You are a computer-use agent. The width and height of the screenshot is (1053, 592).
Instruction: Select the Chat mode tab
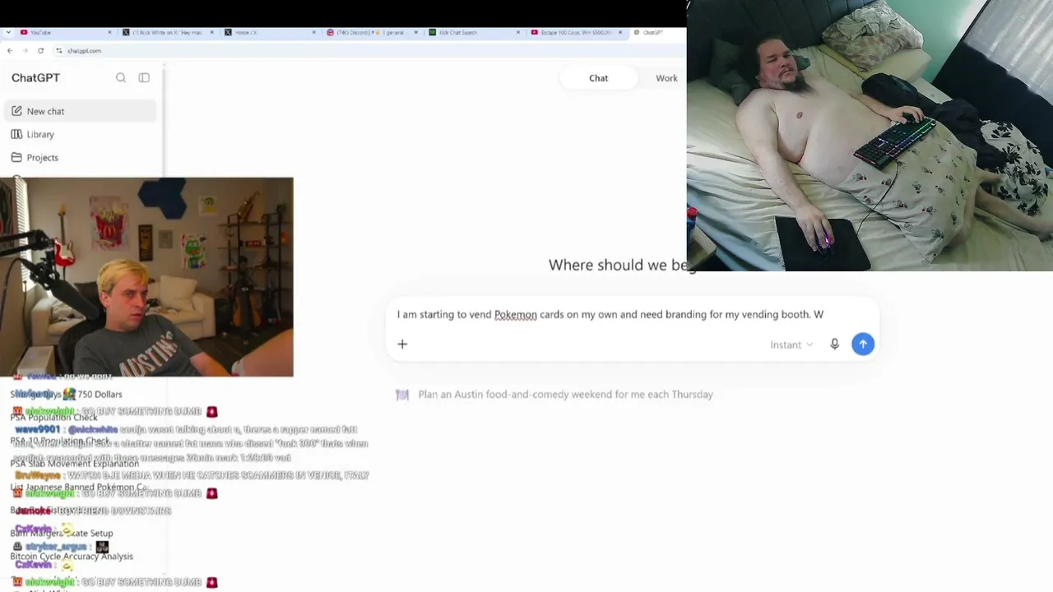598,78
